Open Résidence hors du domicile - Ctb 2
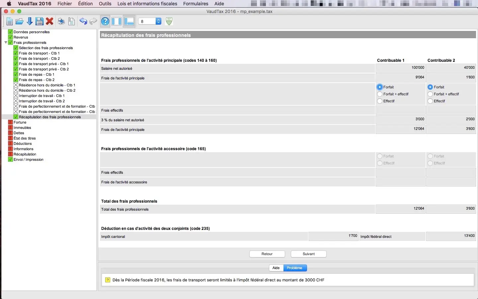 47,90
